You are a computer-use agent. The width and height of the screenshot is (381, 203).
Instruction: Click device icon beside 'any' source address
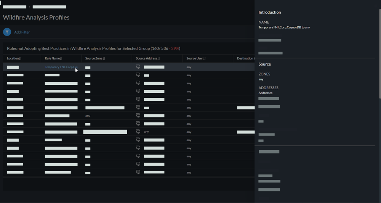(138, 132)
